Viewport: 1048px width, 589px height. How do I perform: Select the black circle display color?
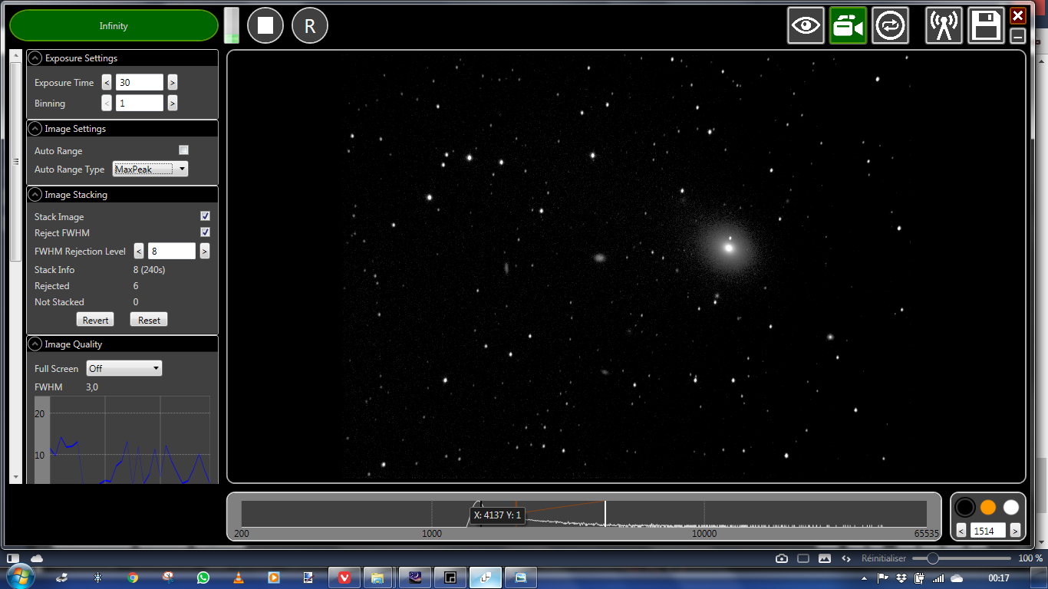coord(965,507)
